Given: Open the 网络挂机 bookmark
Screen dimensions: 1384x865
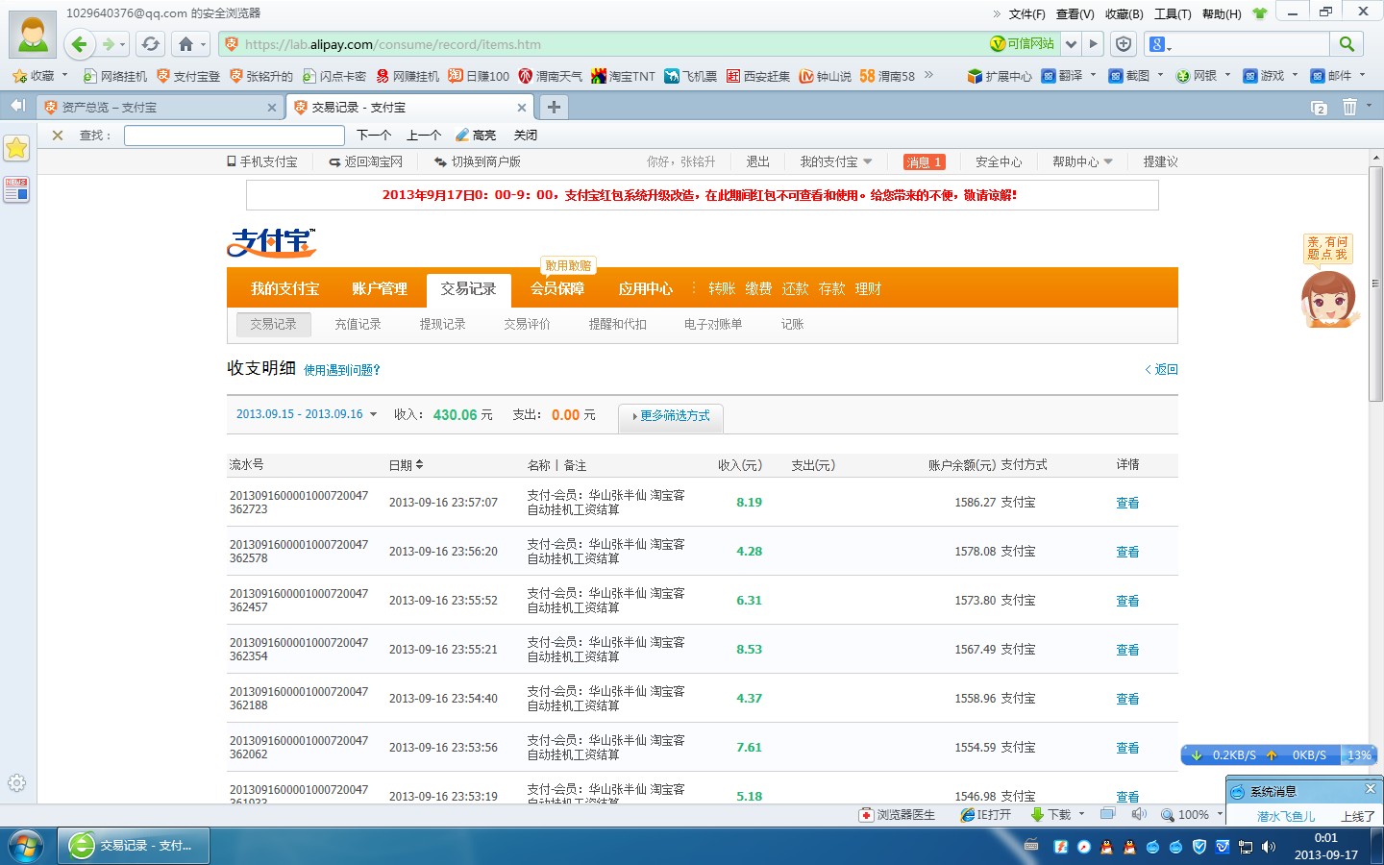Looking at the screenshot, I should click(x=115, y=76).
